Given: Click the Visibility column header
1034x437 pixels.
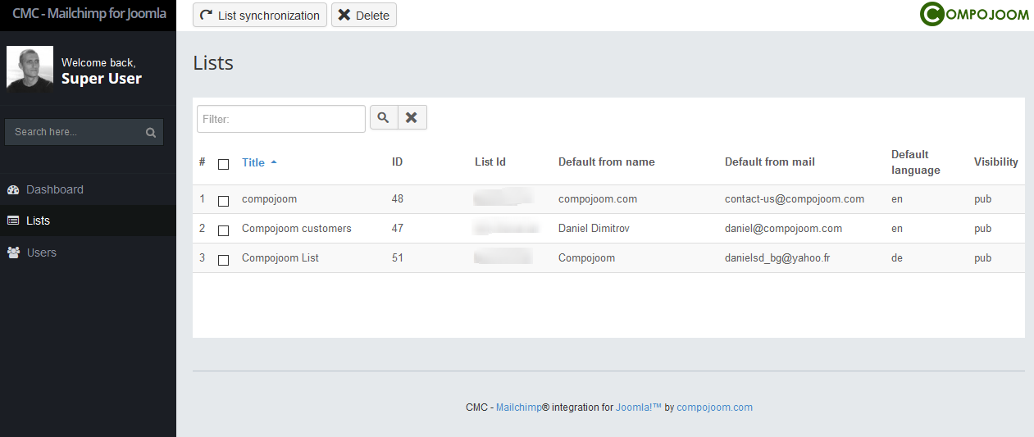Looking at the screenshot, I should pyautogui.click(x=996, y=162).
